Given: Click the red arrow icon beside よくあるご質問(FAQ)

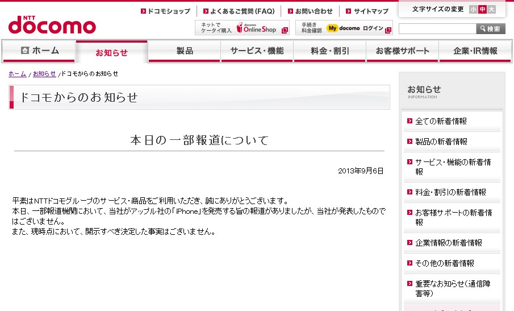Looking at the screenshot, I should (206, 11).
